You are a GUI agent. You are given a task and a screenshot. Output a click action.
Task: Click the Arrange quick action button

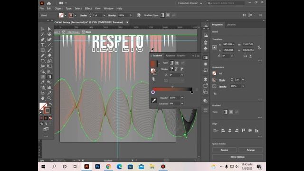251,150
